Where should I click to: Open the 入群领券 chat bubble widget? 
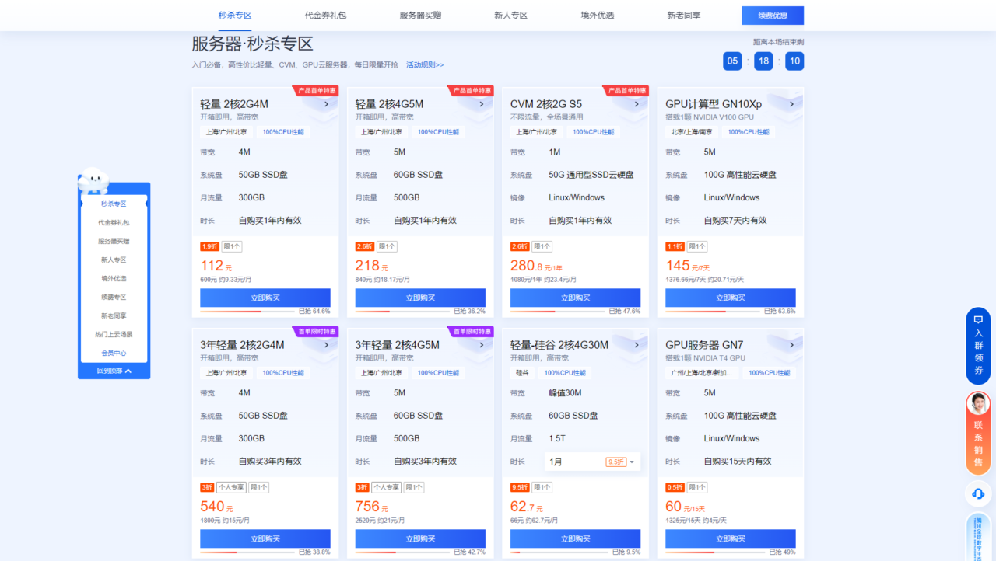click(978, 346)
